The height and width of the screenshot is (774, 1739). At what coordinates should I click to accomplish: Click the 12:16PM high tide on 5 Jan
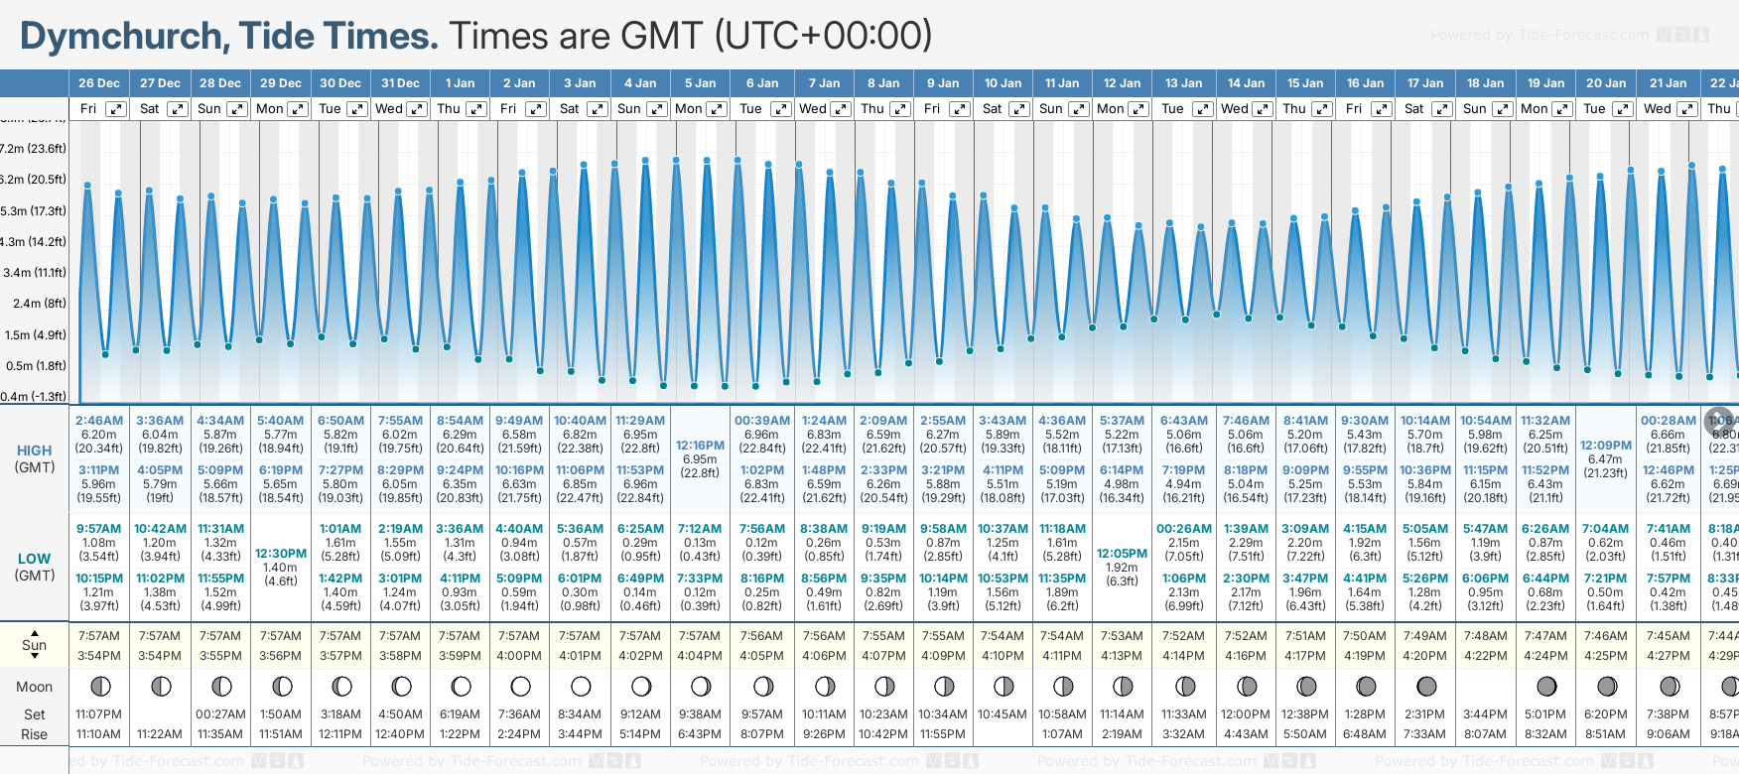click(700, 446)
